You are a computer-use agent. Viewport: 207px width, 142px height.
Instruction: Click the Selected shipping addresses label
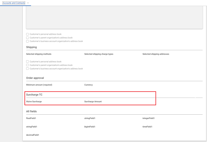coord(156,54)
